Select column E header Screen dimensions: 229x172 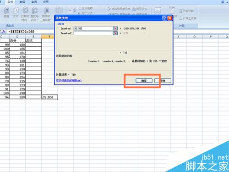[33, 37]
